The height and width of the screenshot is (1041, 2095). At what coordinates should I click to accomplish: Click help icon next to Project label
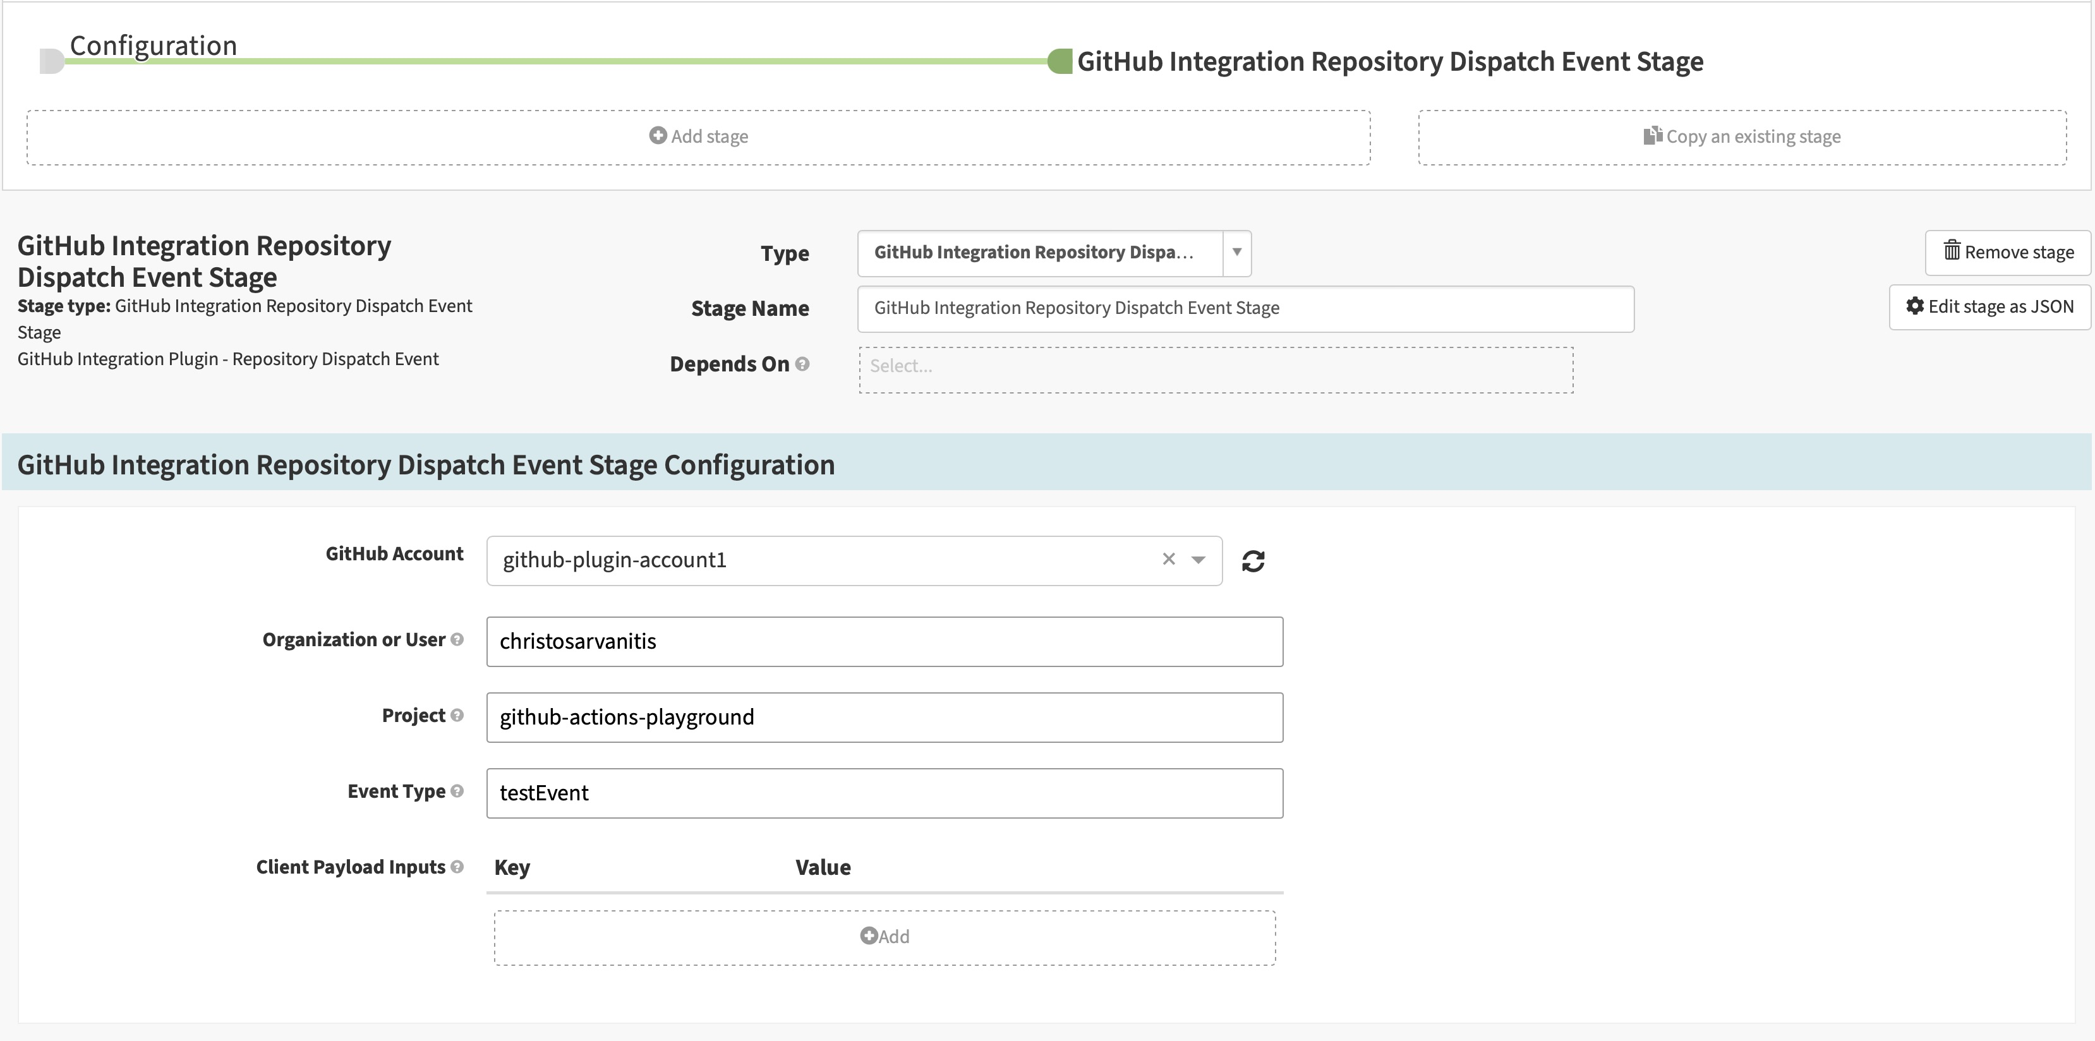457,716
